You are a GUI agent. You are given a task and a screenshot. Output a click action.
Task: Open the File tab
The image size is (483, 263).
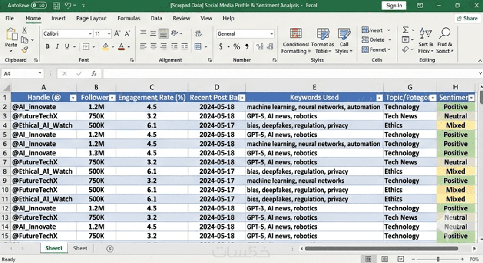pyautogui.click(x=10, y=18)
